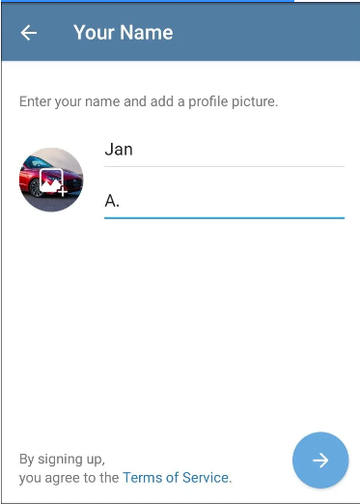Continue with the blue arrow button
Screen dimensions: 360x504
320,460
